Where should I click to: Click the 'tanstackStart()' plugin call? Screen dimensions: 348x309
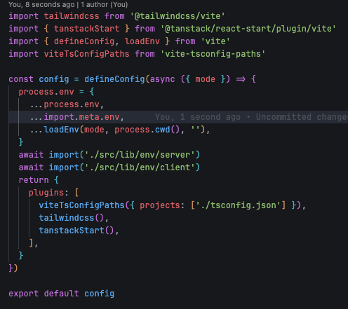[76, 231]
